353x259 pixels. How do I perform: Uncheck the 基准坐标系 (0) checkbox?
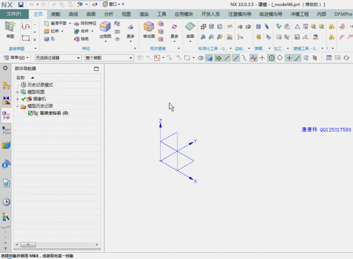(x=30, y=113)
